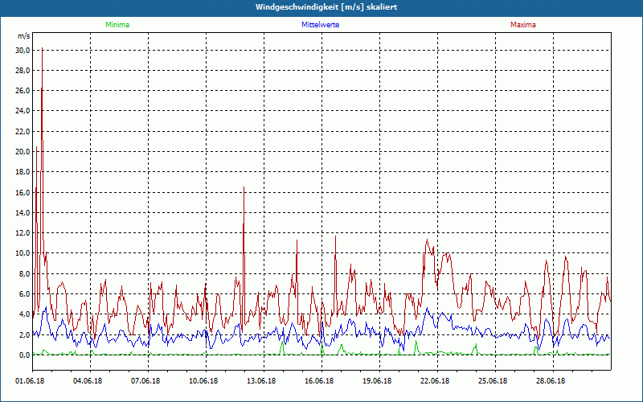Click the 18,0 y-axis value
The height and width of the screenshot is (402, 643).
[x=23, y=172]
